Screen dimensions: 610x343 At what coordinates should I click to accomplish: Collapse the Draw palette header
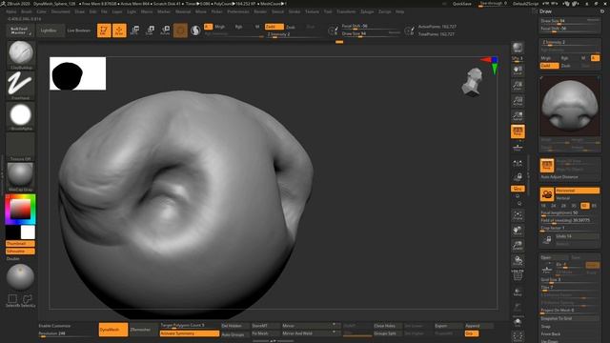[546, 11]
